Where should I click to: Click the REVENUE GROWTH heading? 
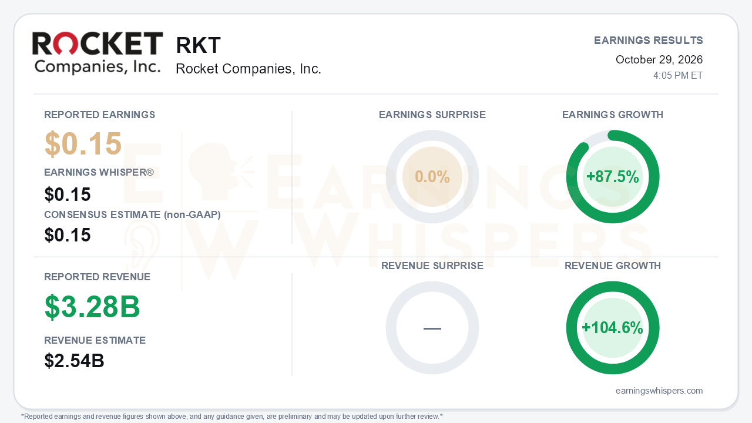613,266
